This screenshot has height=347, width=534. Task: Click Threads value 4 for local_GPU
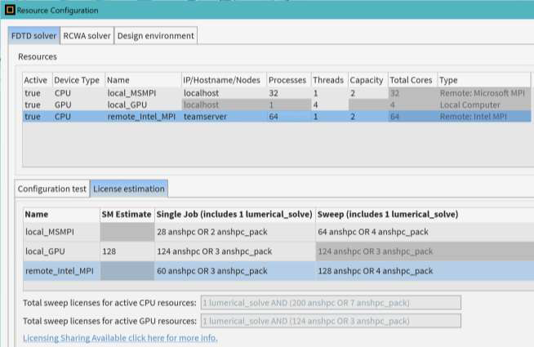pyautogui.click(x=329, y=105)
